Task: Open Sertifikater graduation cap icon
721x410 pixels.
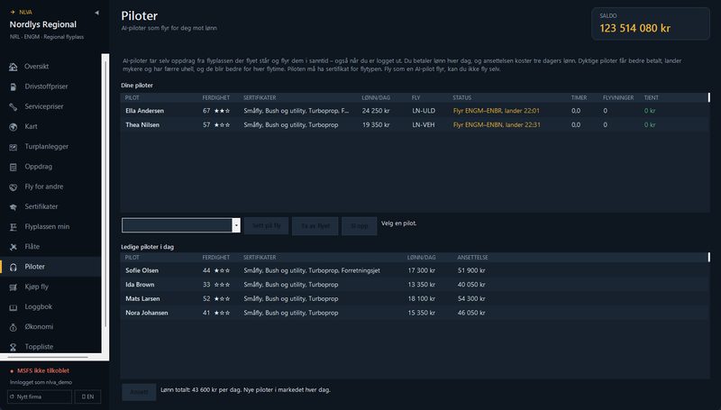Action: click(x=14, y=207)
